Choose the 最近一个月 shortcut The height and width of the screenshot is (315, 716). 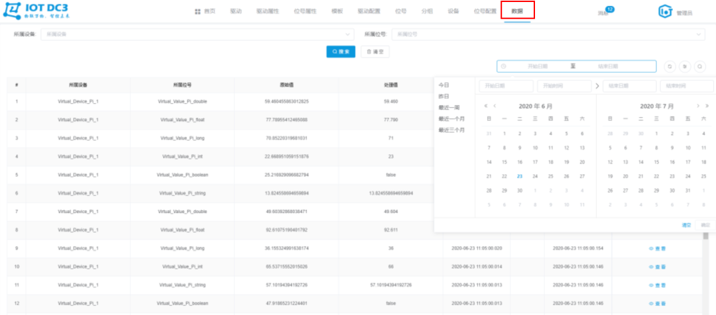(x=451, y=119)
